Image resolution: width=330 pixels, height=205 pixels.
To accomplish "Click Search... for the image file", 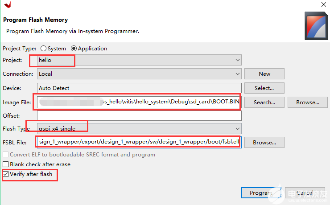I will point(264,102).
